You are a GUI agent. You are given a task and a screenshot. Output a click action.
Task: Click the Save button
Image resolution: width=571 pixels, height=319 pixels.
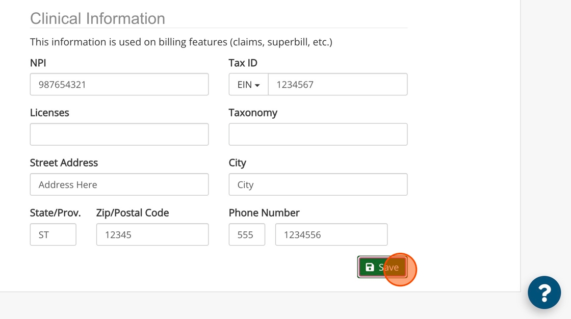(382, 267)
